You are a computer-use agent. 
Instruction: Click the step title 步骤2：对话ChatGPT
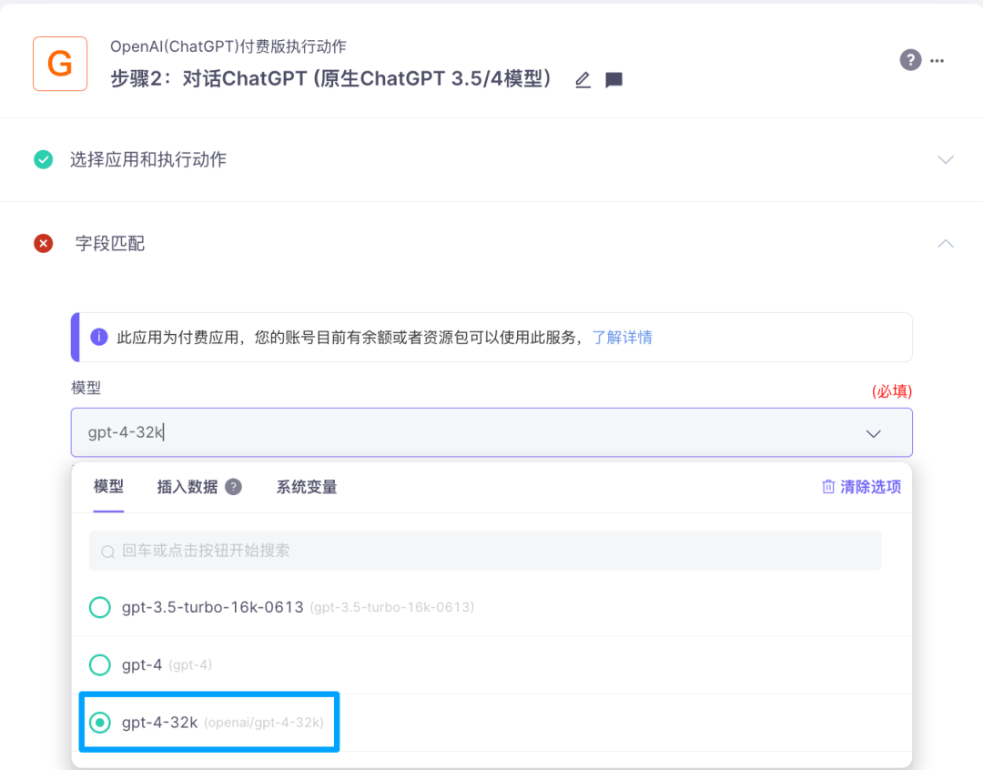[x=331, y=79]
